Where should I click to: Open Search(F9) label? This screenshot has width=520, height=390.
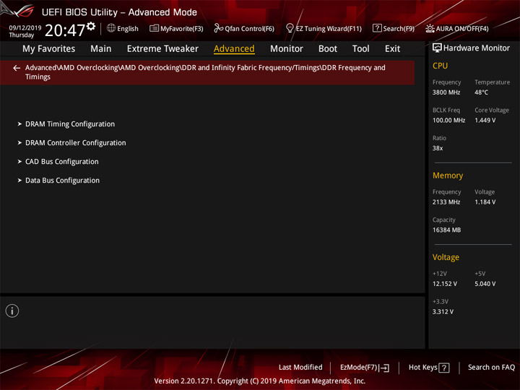(x=399, y=28)
